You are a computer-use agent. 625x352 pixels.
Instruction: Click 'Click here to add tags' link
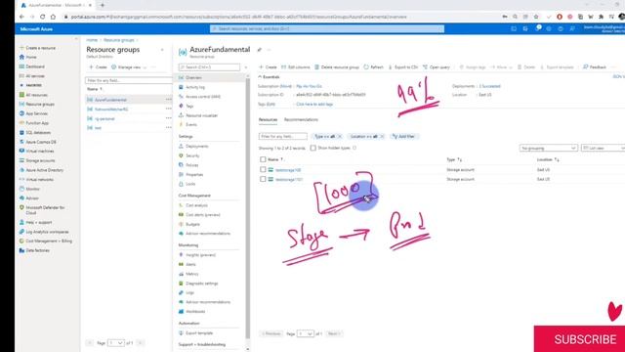[314, 105]
